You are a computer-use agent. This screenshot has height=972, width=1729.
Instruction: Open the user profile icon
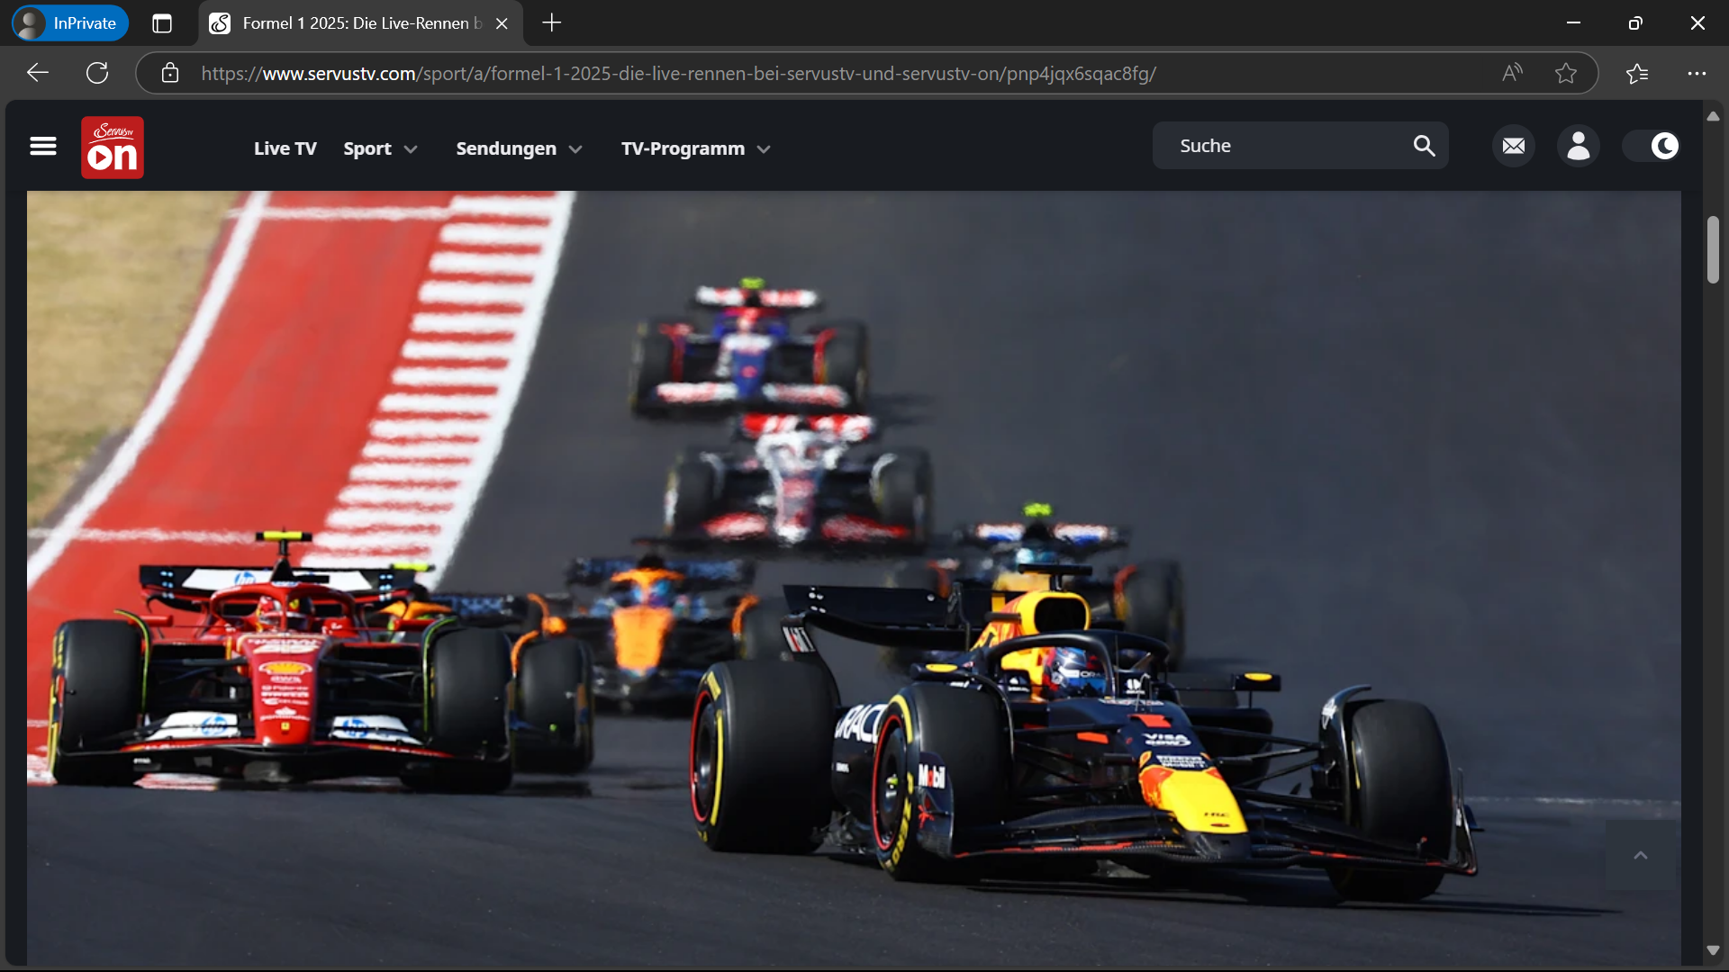coord(1579,146)
